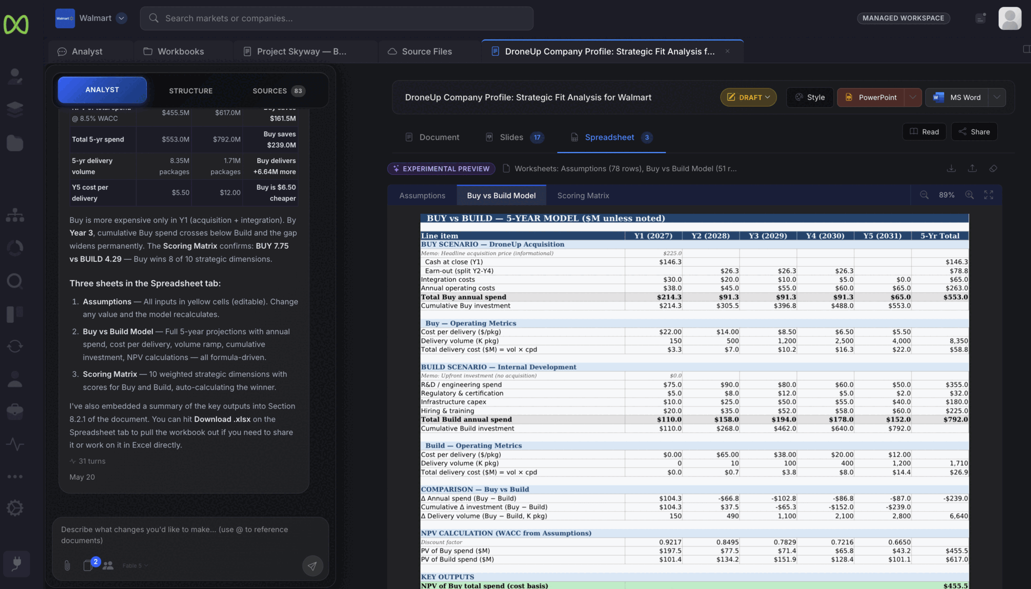Click the eraser icon above the spreadsheet
Viewport: 1031px width, 589px height.
click(x=993, y=168)
